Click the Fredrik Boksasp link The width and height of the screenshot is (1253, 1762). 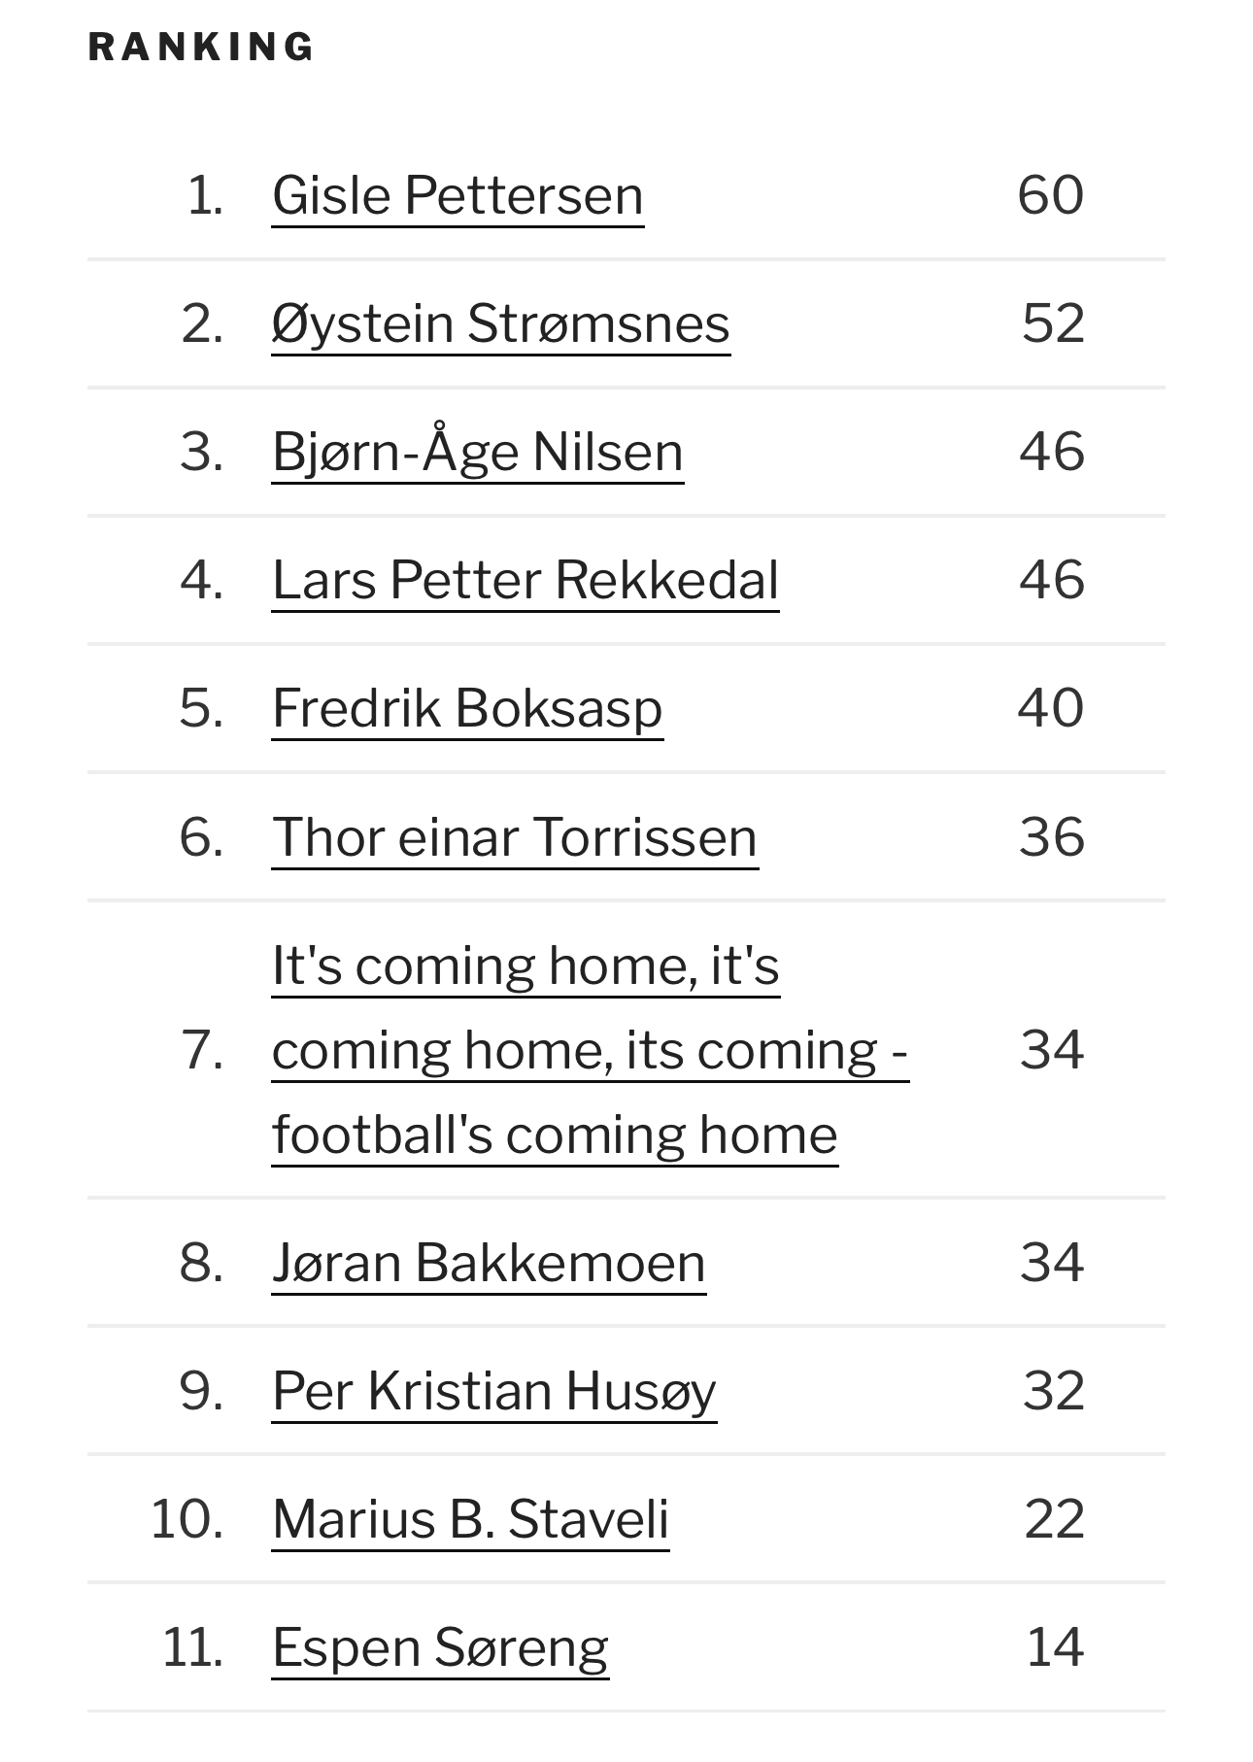click(x=467, y=708)
